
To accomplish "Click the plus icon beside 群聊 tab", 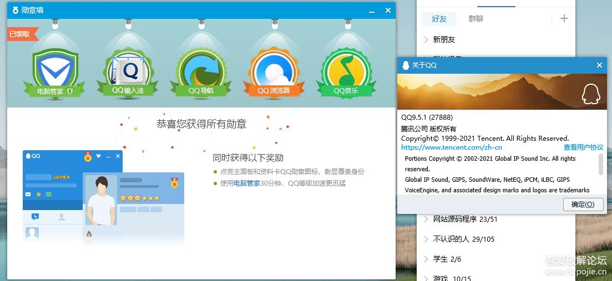I will [564, 18].
